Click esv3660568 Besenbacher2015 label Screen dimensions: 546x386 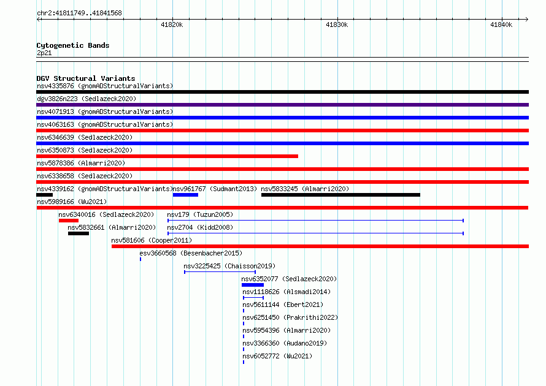191,253
